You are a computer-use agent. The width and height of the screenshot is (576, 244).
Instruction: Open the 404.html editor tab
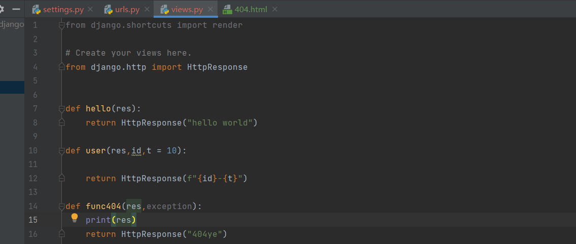[250, 9]
